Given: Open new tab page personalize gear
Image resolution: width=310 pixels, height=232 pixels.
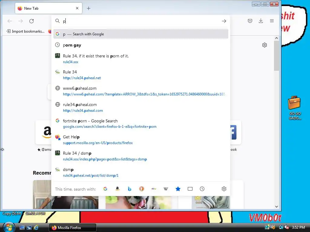Looking at the screenshot, I should pyautogui.click(x=265, y=45).
